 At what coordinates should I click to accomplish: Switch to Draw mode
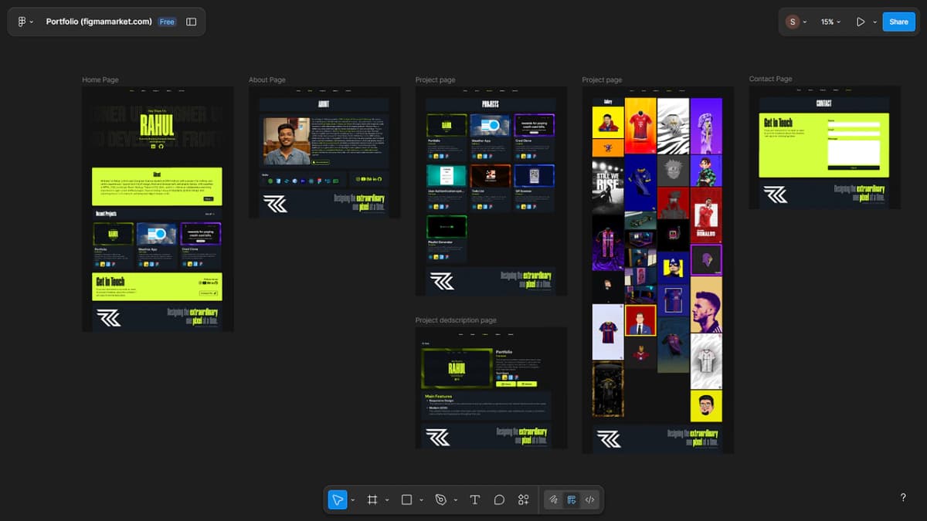(x=554, y=499)
